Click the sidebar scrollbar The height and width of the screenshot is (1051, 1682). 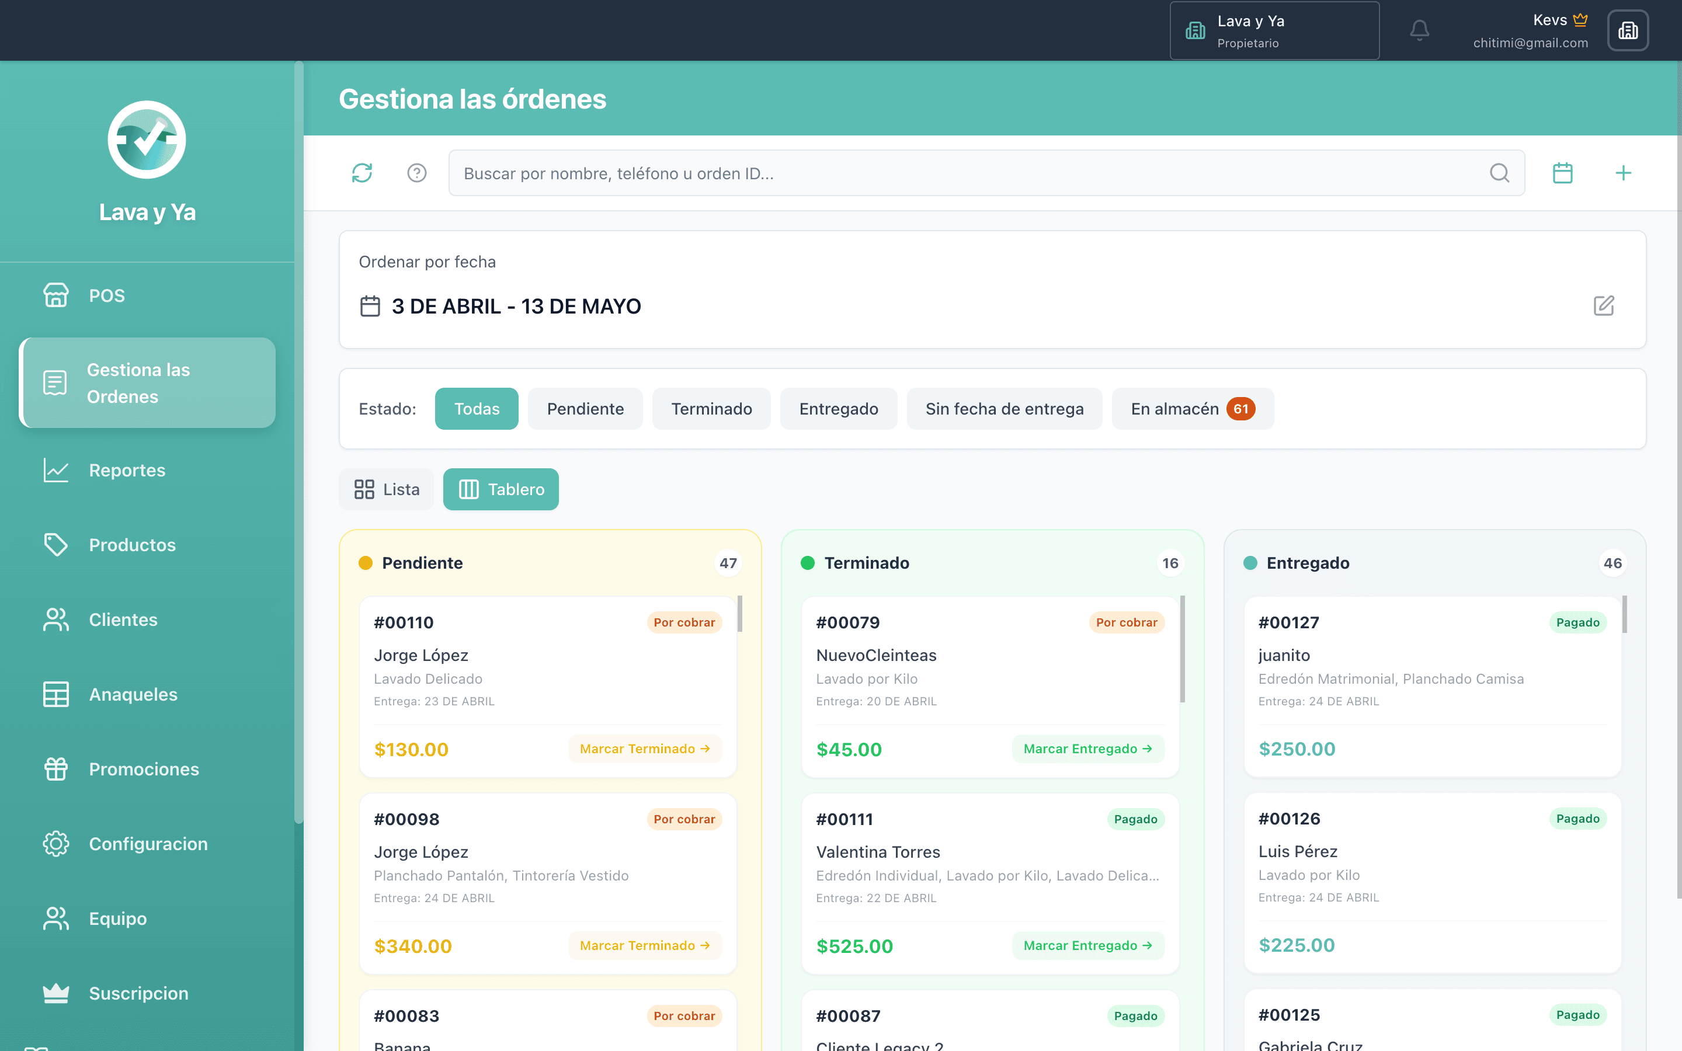coord(299,442)
